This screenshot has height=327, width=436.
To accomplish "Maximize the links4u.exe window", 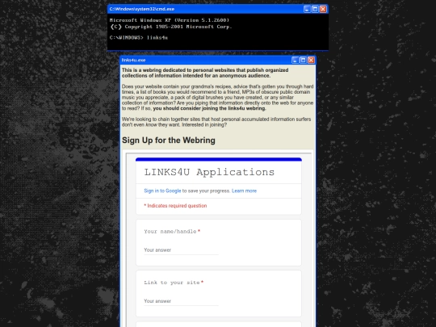I will pos(303,60).
